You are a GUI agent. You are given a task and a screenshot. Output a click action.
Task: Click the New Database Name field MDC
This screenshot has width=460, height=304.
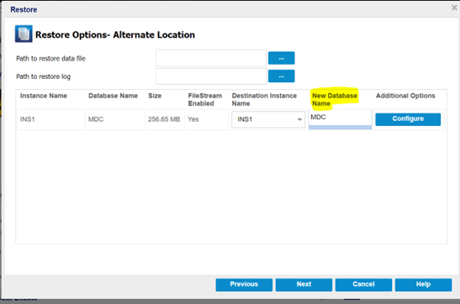click(x=341, y=119)
